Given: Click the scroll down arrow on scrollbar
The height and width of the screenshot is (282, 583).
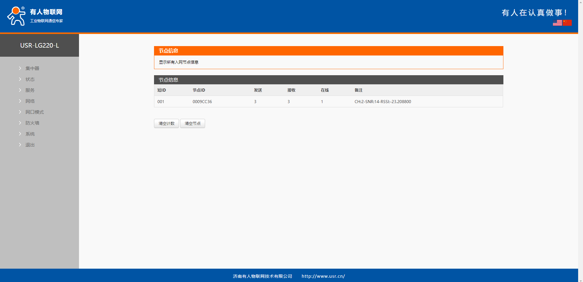Looking at the screenshot, I should point(580,280).
